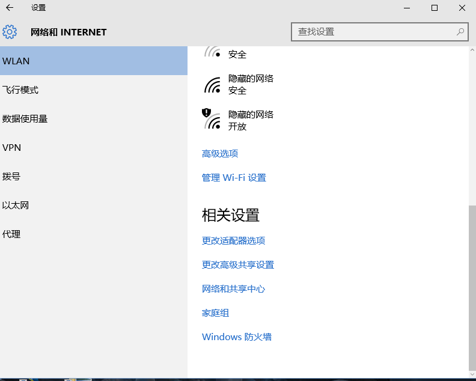Open the 家庭组 link
This screenshot has width=476, height=381.
coord(215,312)
